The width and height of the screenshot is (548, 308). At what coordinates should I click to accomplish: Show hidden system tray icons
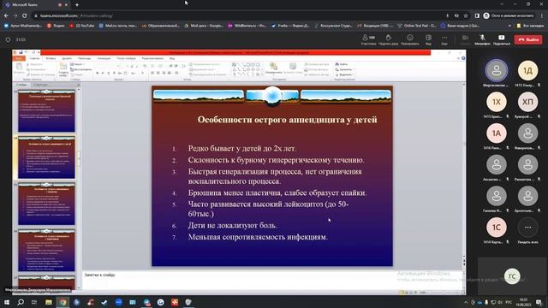coord(466,302)
